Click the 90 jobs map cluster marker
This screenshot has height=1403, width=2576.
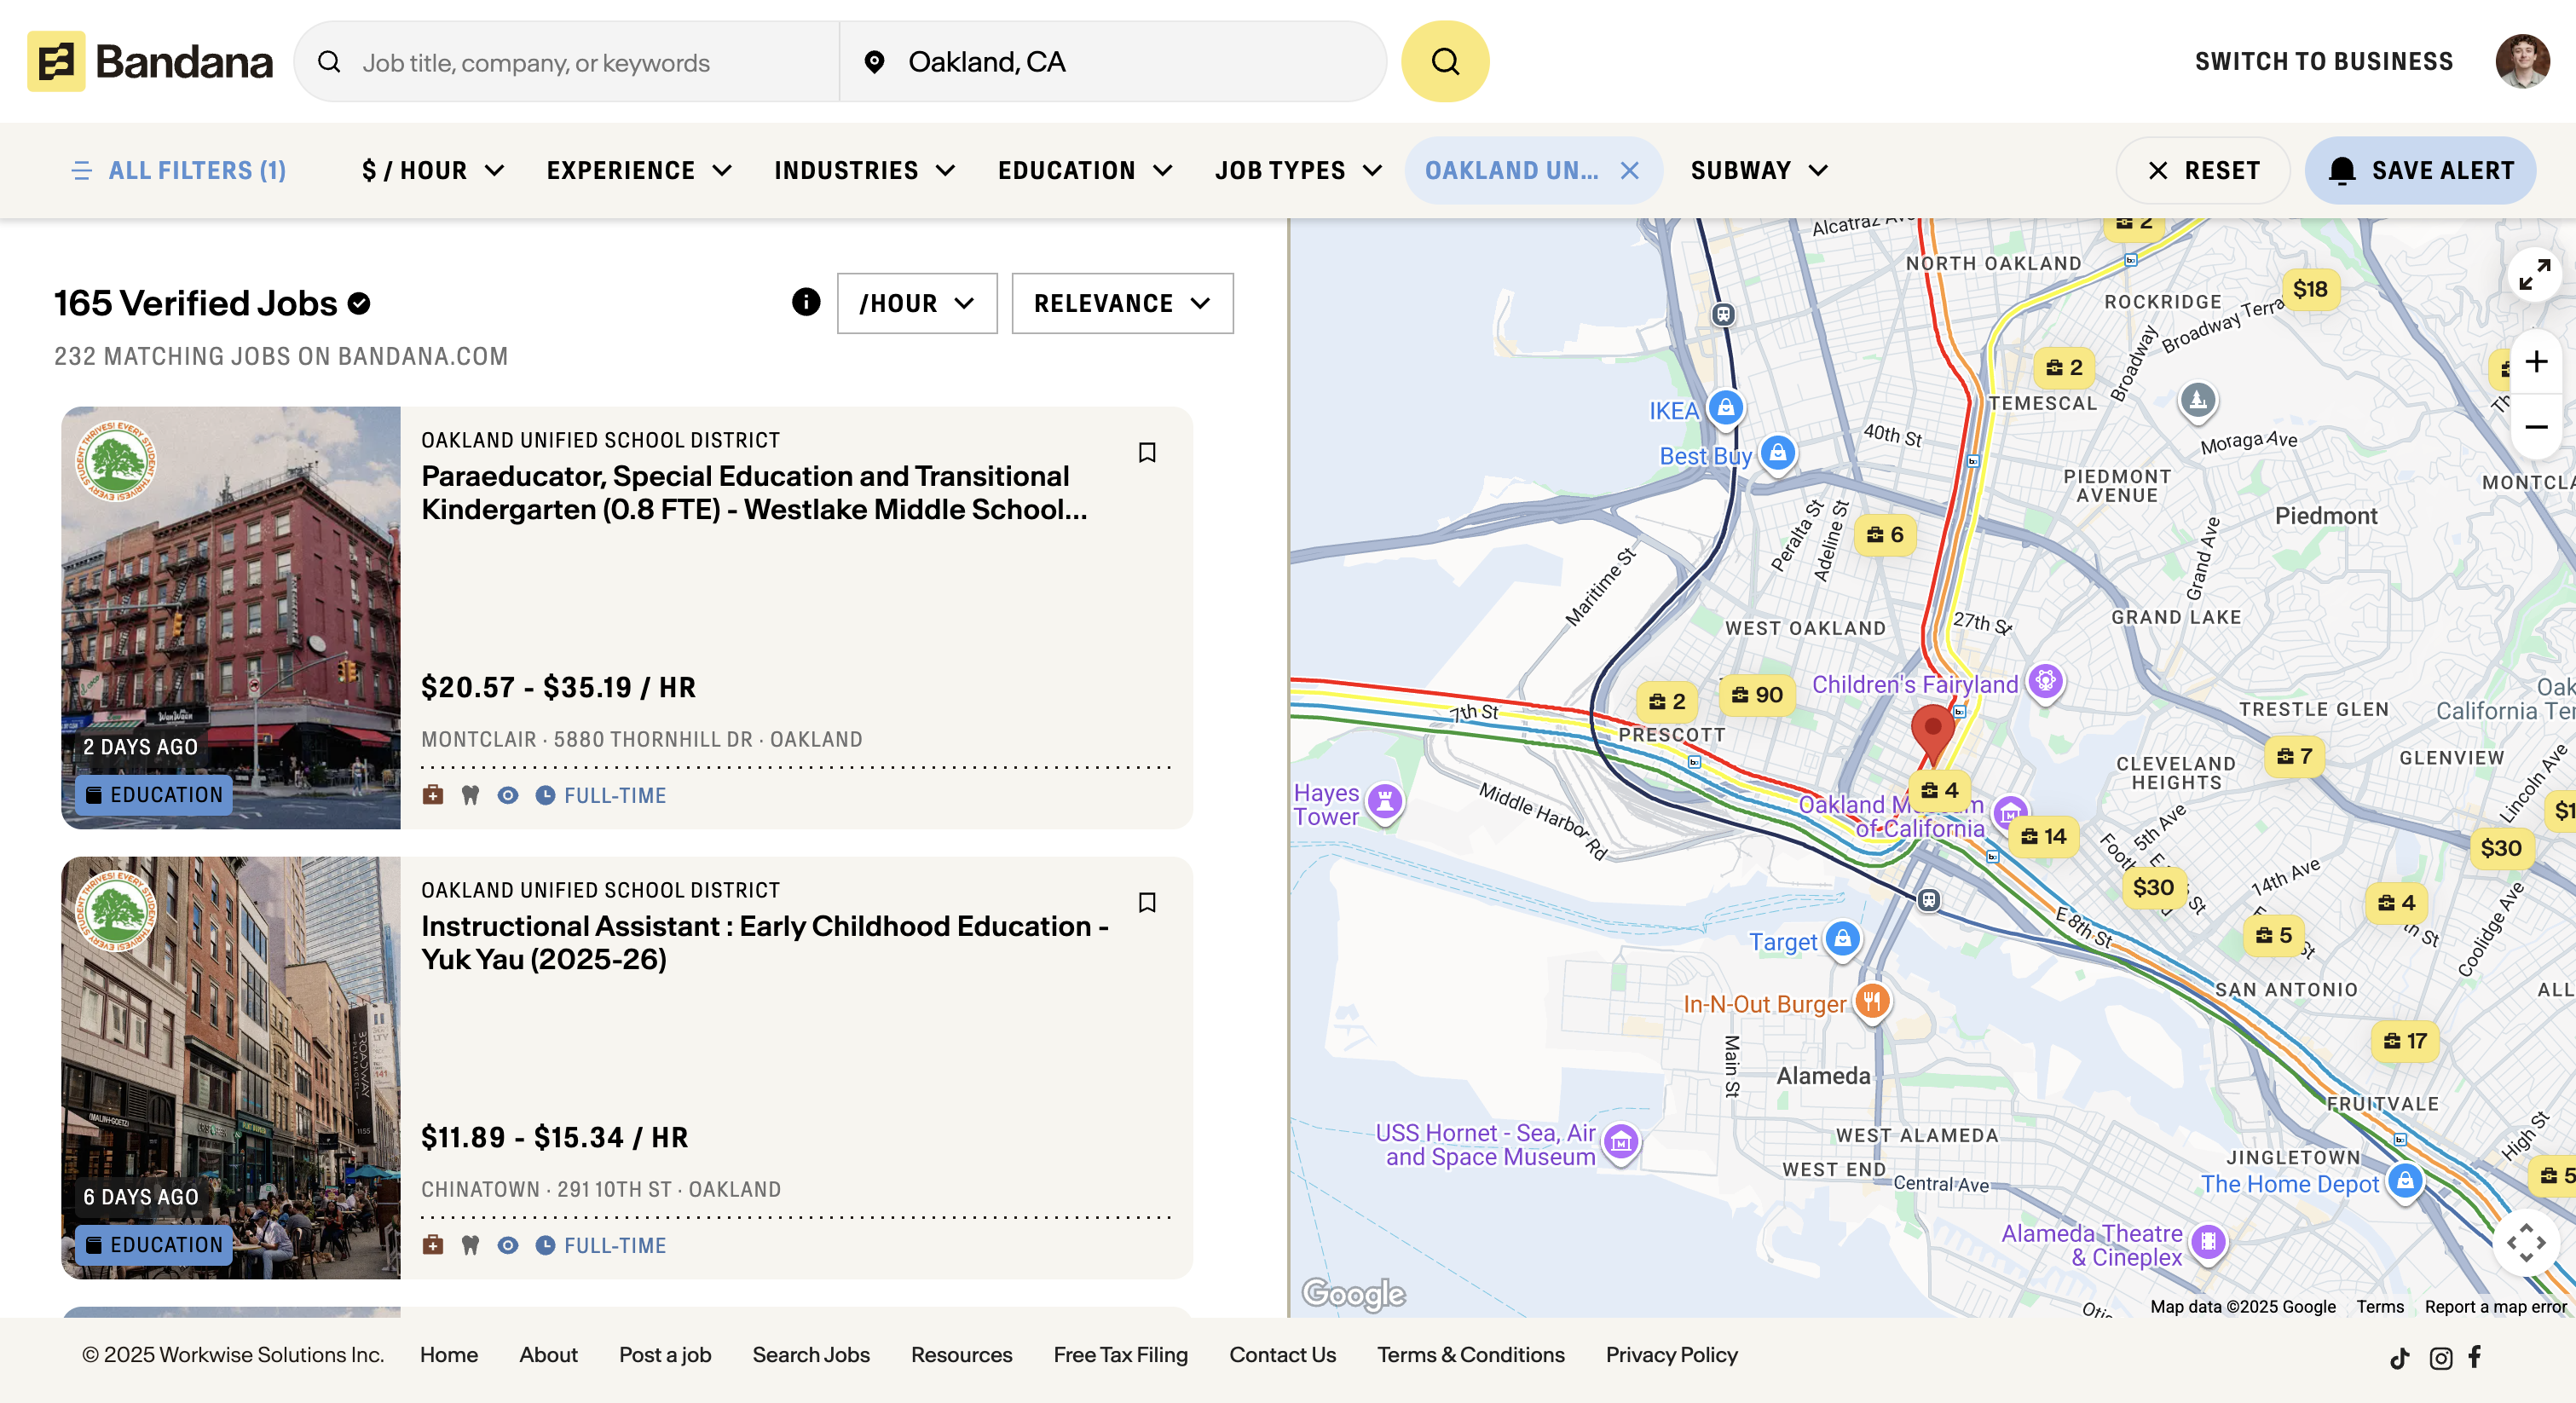1758,695
